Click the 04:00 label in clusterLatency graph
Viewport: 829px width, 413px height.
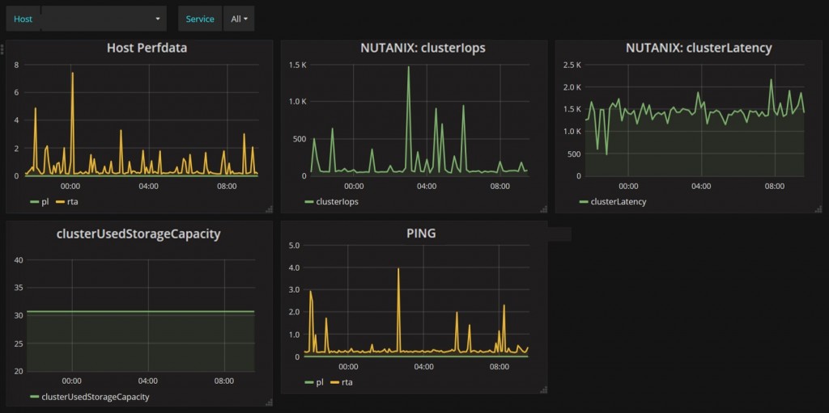point(701,186)
